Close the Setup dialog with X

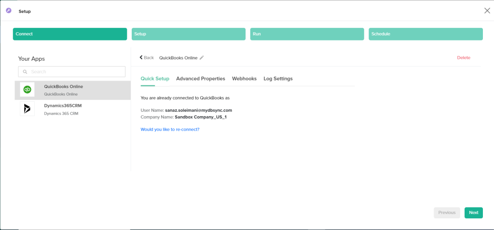click(x=487, y=11)
